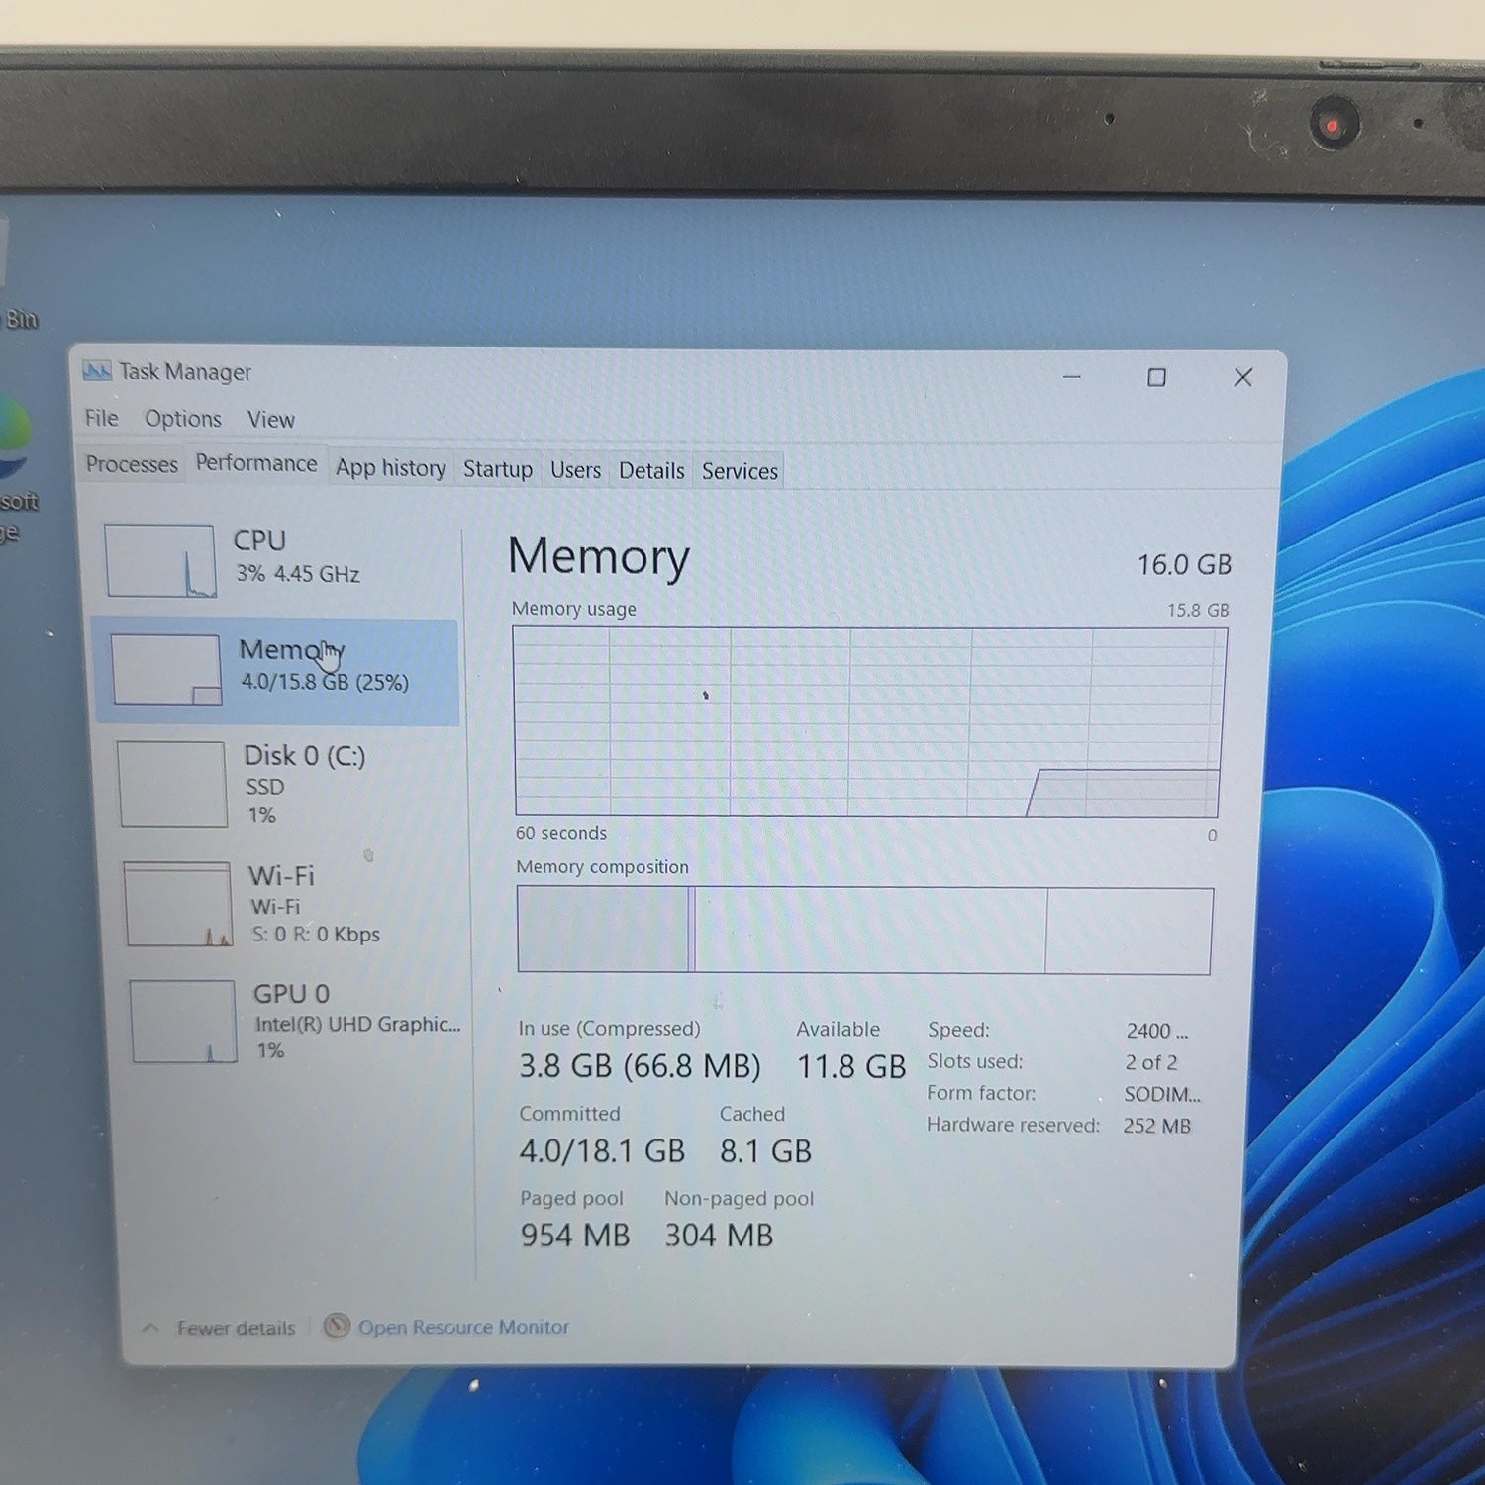
Task: Click the In use 3.8 GB (66.8 MB) value
Action: [640, 1066]
